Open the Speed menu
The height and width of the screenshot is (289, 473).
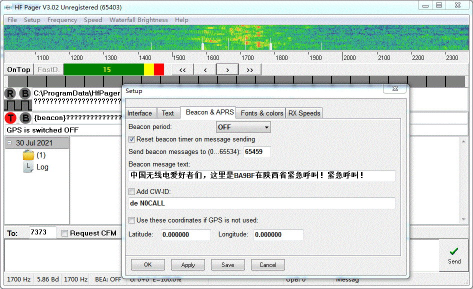(x=93, y=20)
